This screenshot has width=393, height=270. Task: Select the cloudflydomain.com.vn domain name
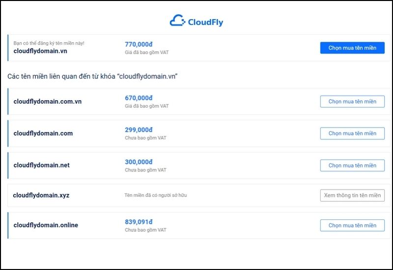click(x=48, y=102)
